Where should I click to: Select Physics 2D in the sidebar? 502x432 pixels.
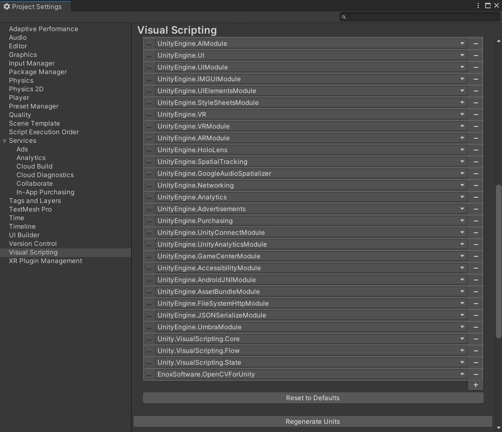click(26, 89)
